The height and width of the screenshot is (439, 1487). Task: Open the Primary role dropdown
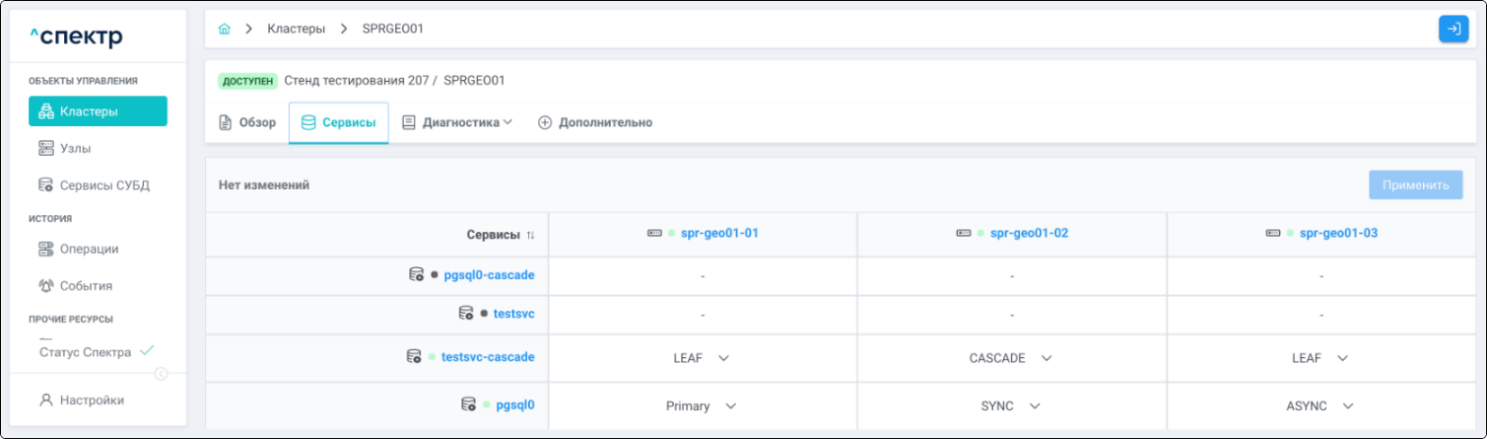(x=730, y=406)
